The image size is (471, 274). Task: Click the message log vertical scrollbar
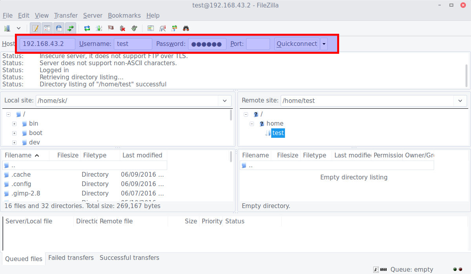tap(466, 76)
